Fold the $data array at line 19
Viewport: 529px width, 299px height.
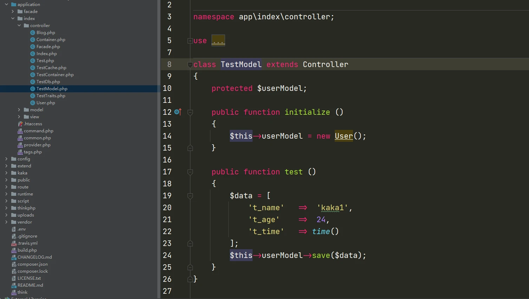(x=190, y=196)
